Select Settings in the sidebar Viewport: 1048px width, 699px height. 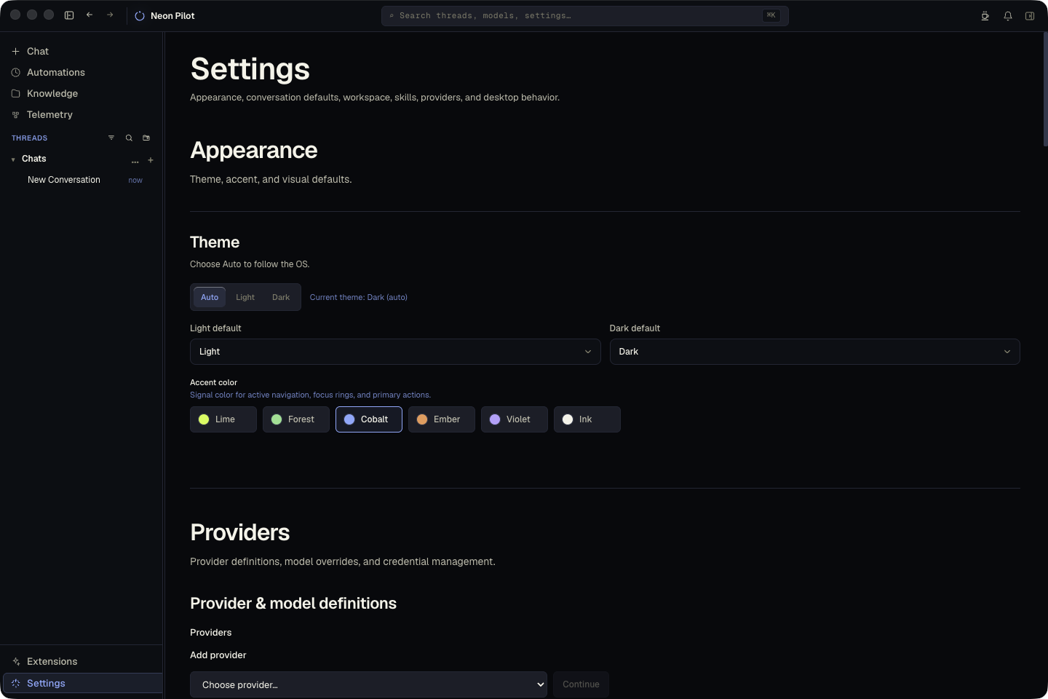82,683
